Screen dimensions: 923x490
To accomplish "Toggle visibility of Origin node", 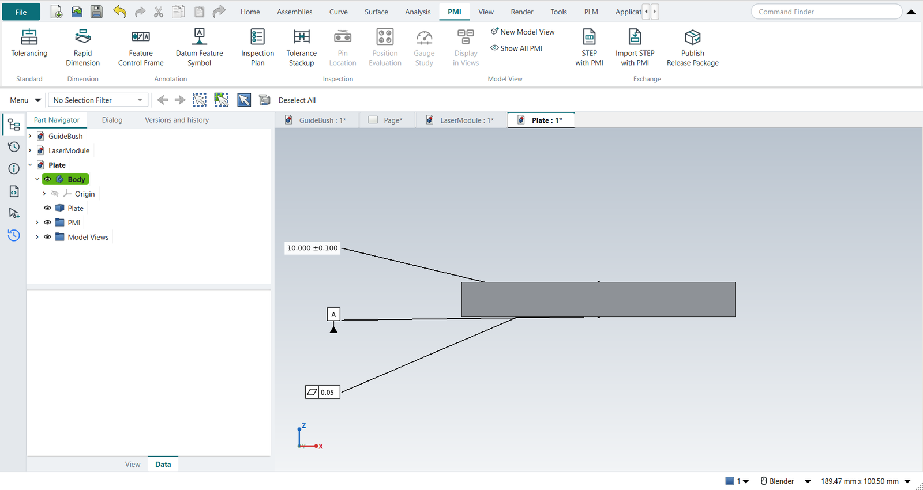I will pos(55,194).
